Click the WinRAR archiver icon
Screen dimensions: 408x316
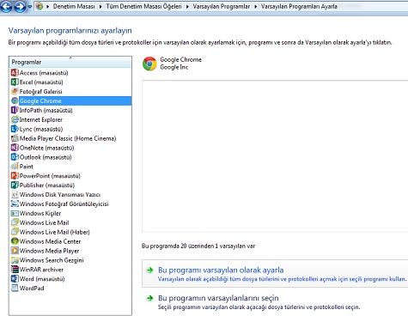tap(15, 270)
